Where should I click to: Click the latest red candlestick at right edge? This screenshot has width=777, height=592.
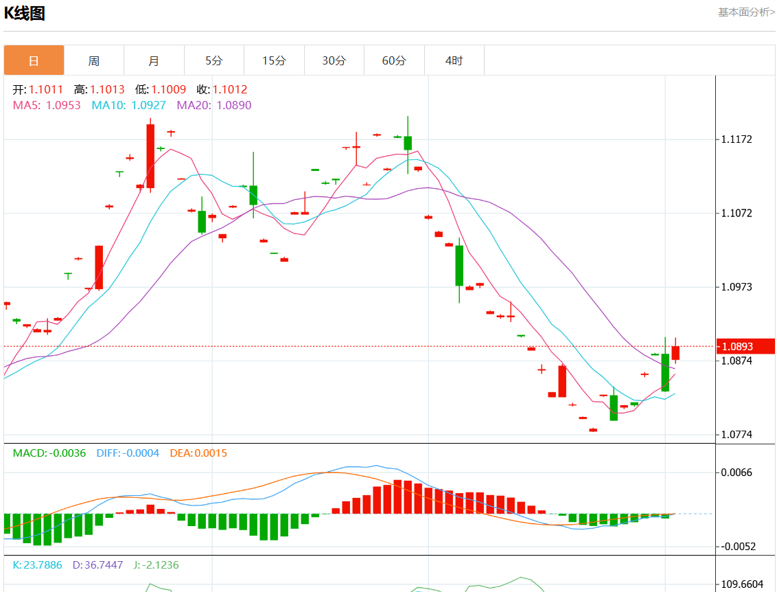click(x=675, y=352)
